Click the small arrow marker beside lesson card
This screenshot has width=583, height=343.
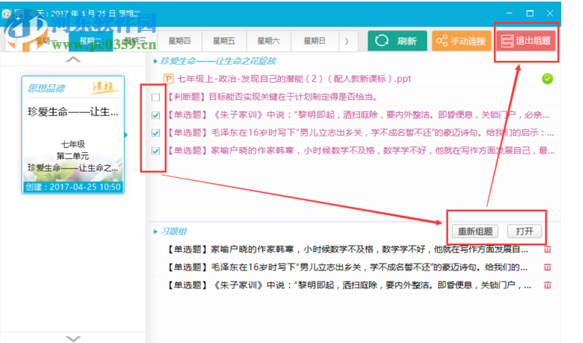click(x=126, y=135)
